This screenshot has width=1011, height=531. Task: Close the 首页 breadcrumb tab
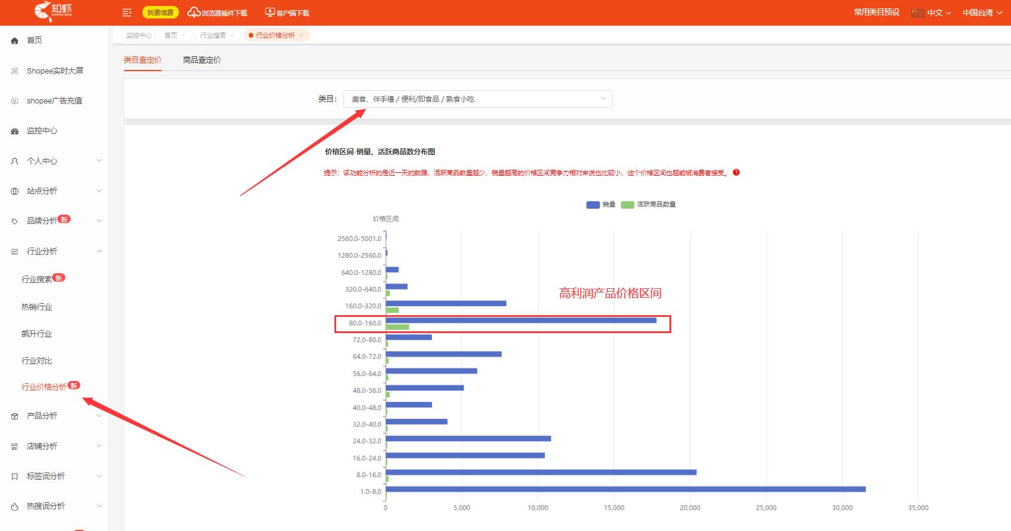coord(183,35)
